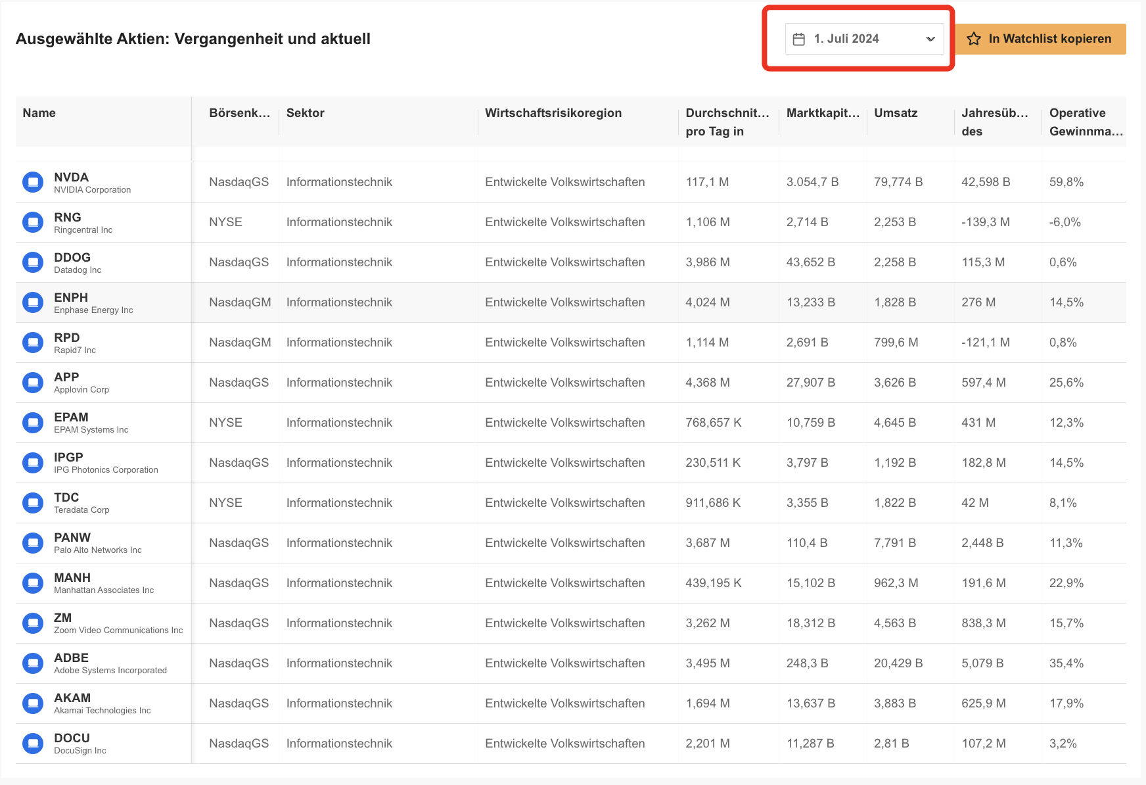
Task: Open the NVDA ticker link
Action: [x=71, y=178]
